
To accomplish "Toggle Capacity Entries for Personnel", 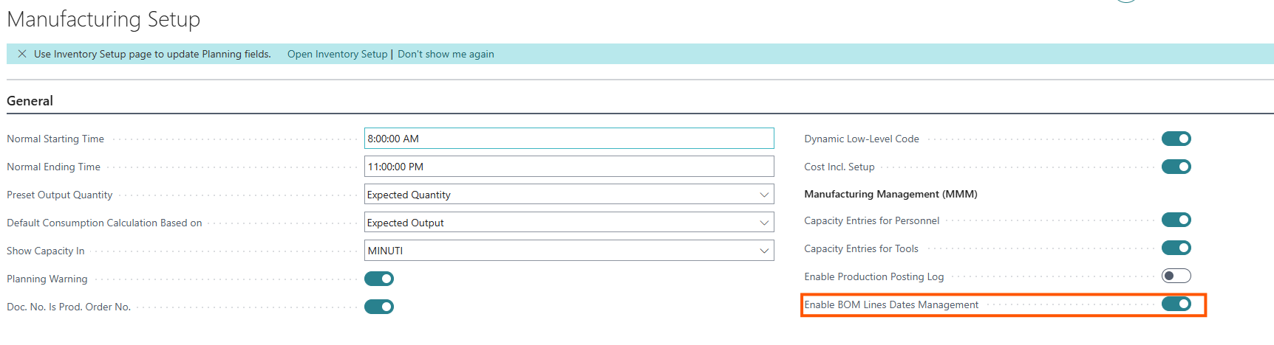I will point(1176,220).
